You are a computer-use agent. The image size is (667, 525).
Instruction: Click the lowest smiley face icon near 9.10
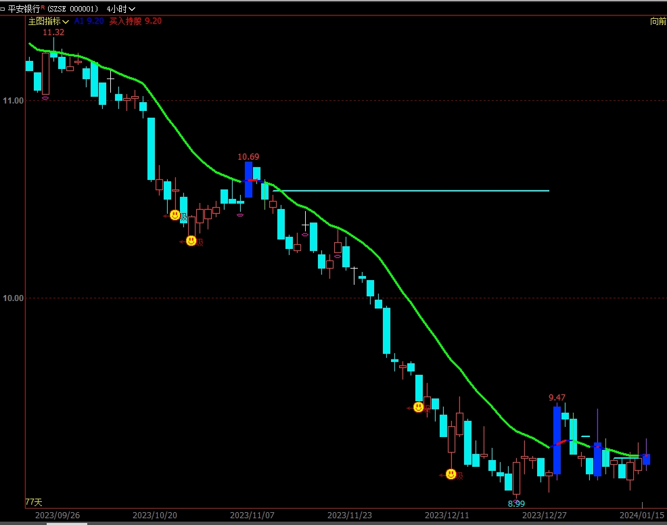point(451,474)
